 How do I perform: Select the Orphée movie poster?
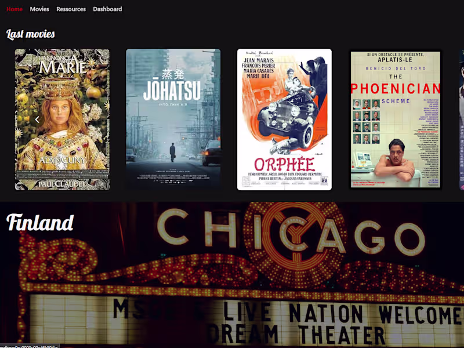tap(284, 119)
